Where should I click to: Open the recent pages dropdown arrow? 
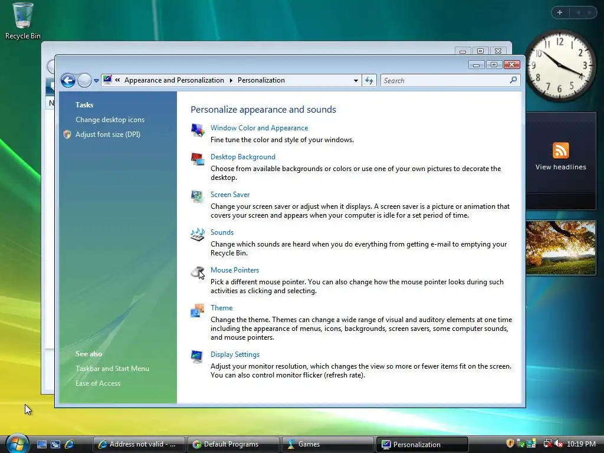(x=96, y=81)
